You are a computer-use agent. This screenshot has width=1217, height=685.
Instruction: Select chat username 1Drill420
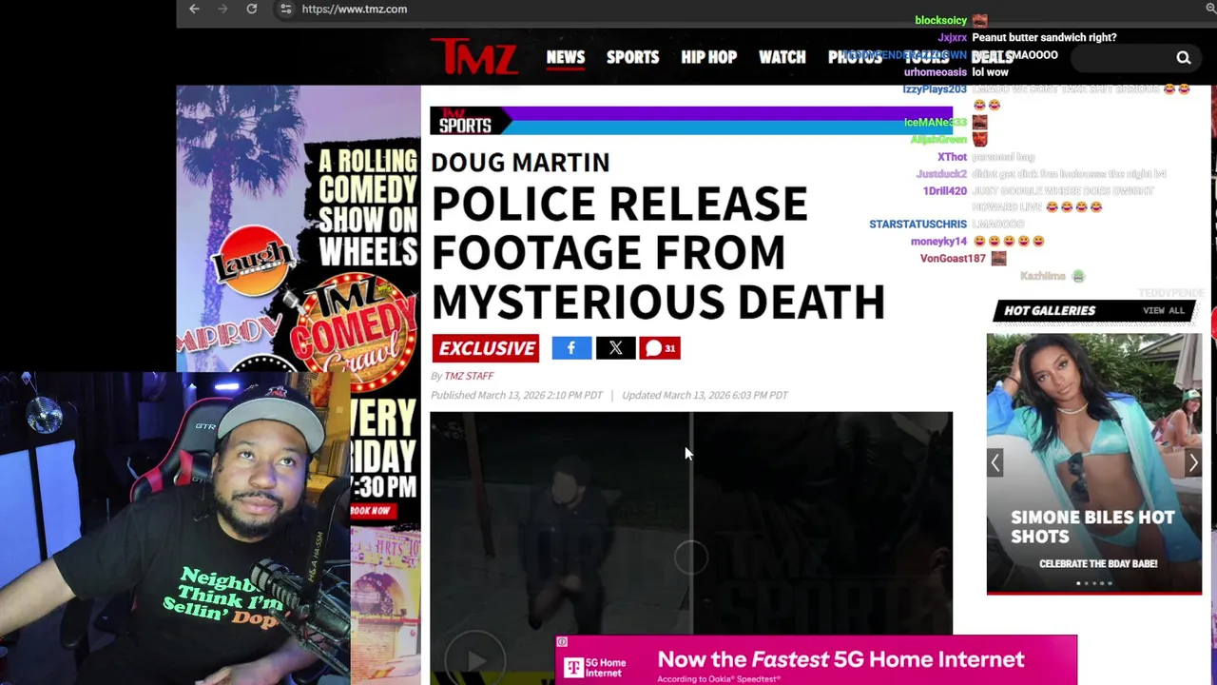(x=945, y=190)
